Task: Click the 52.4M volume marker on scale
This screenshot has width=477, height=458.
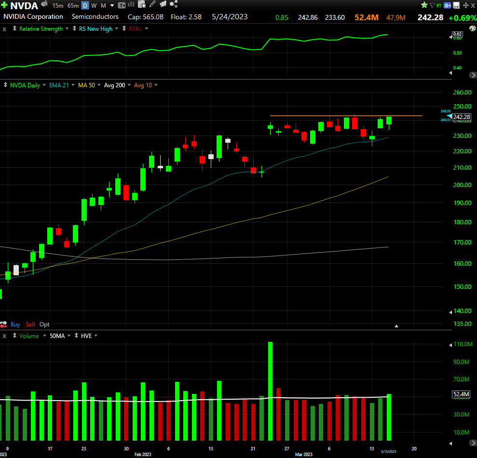Action: pos(461,394)
